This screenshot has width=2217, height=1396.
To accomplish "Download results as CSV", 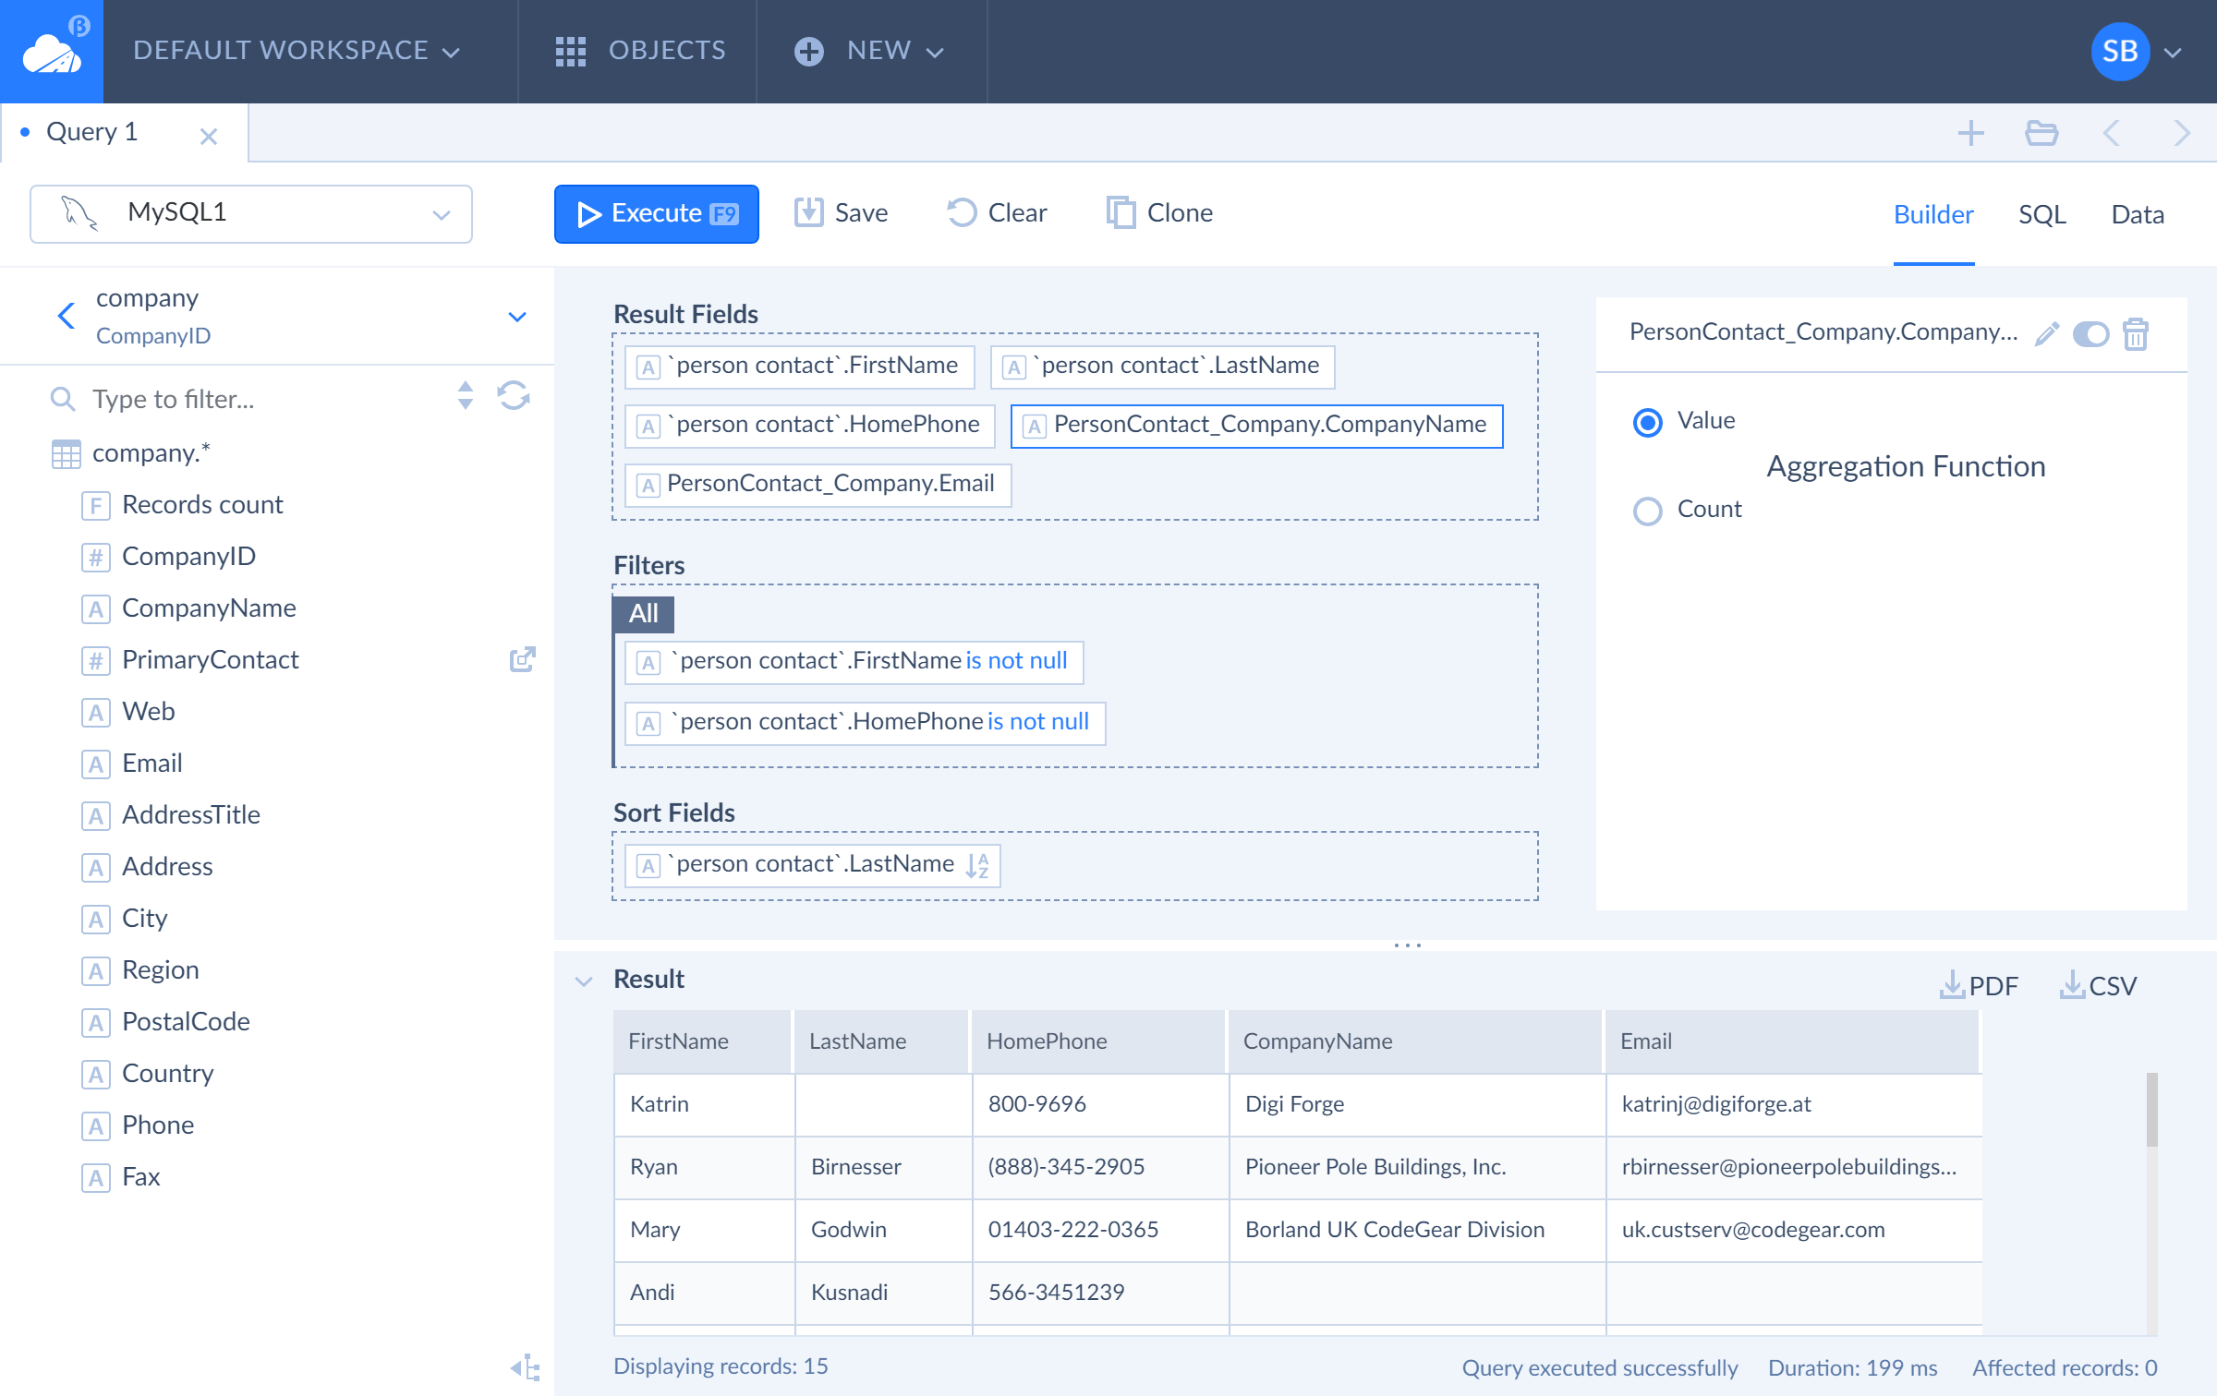I will pyautogui.click(x=2098, y=985).
